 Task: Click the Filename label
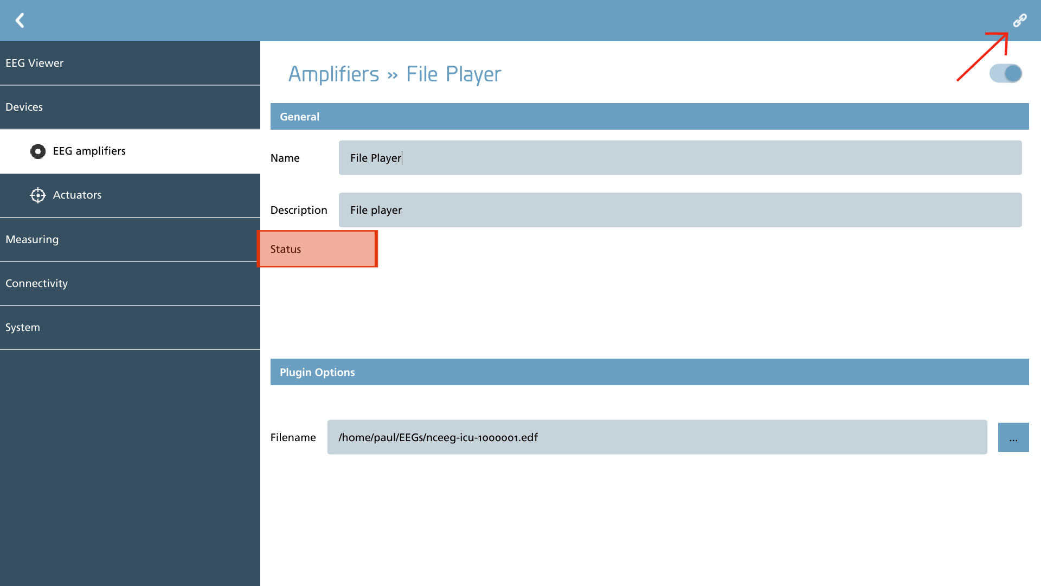pyautogui.click(x=293, y=437)
